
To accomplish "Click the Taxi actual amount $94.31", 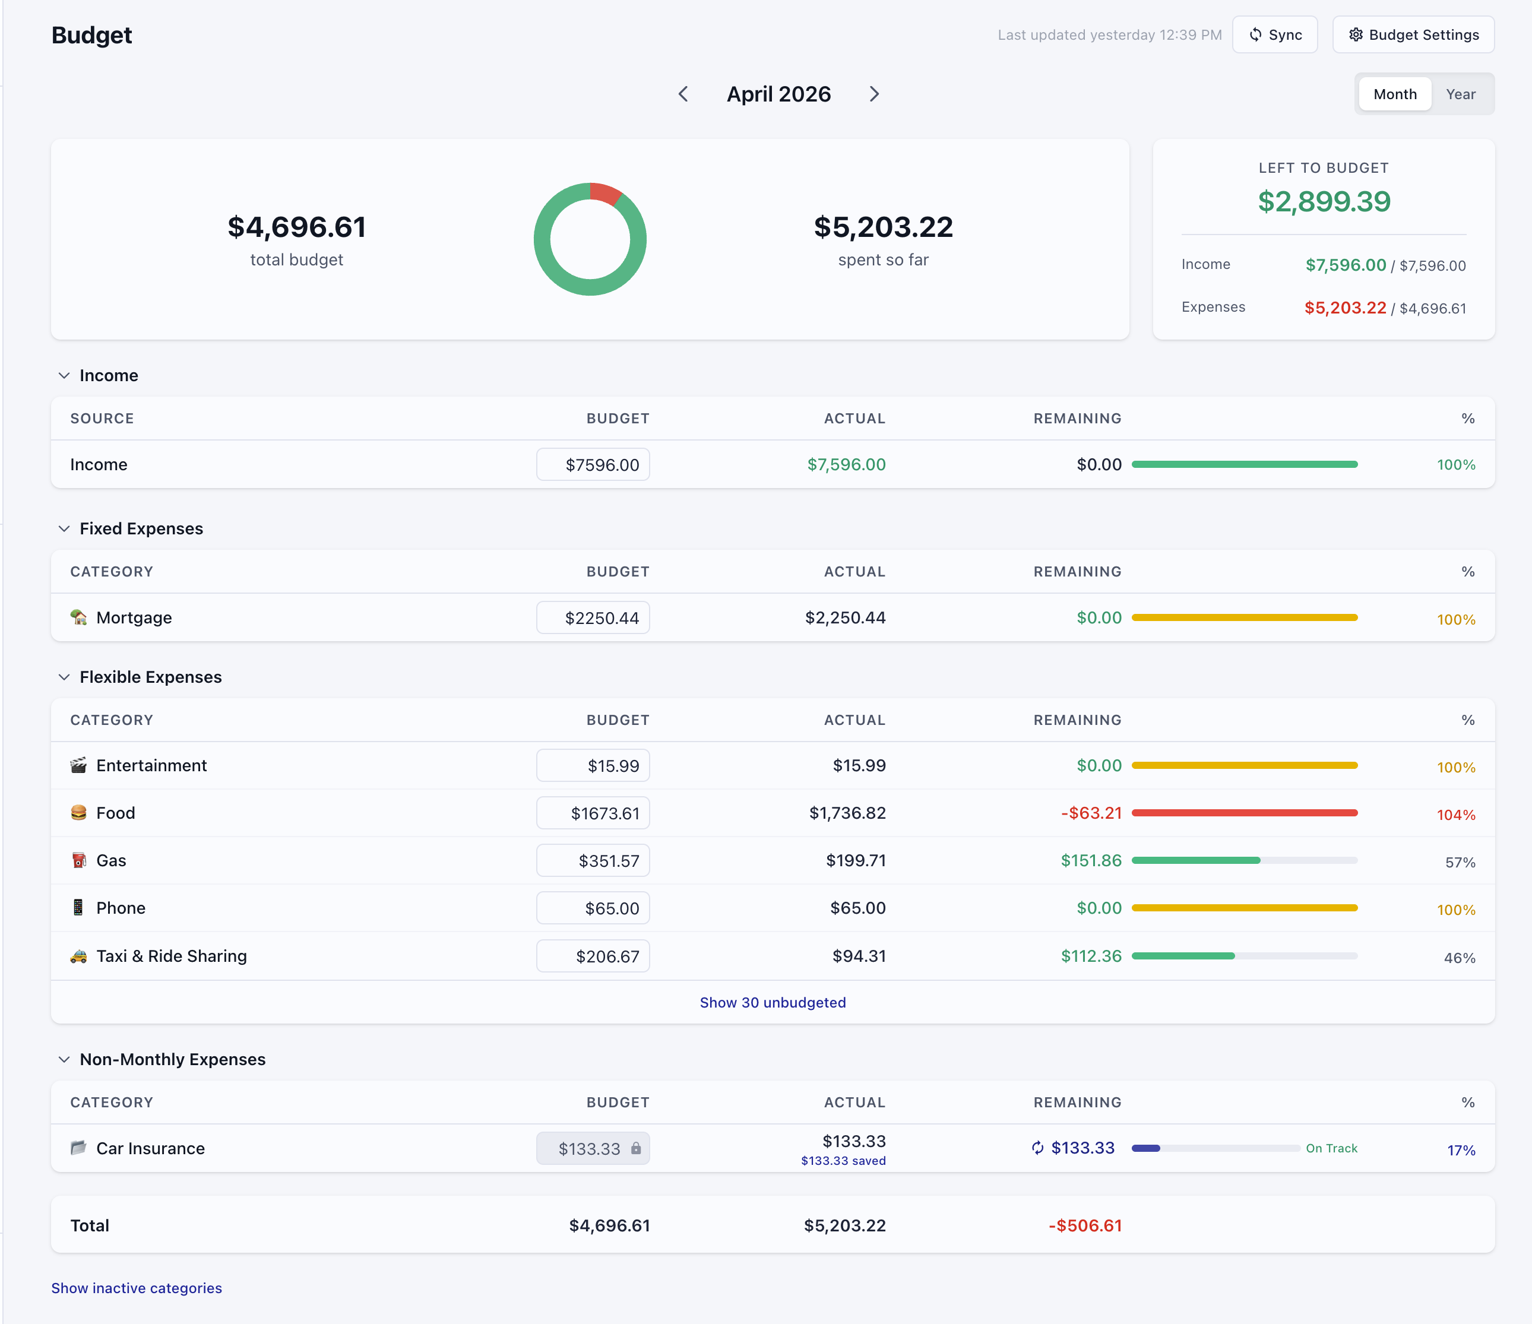I will click(x=859, y=956).
